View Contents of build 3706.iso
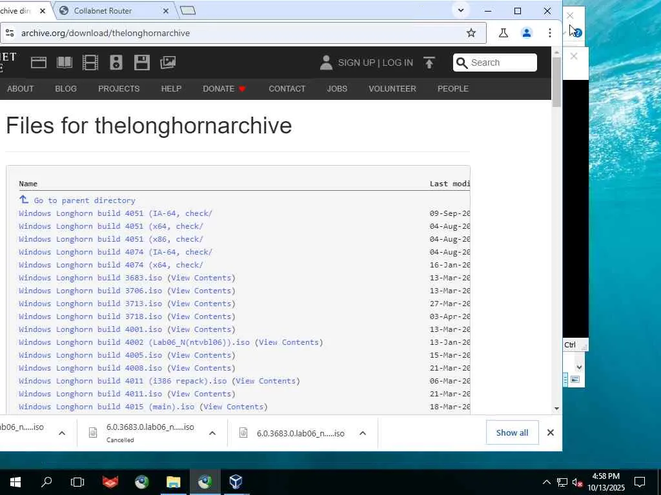This screenshot has width=661, height=495. [201, 291]
